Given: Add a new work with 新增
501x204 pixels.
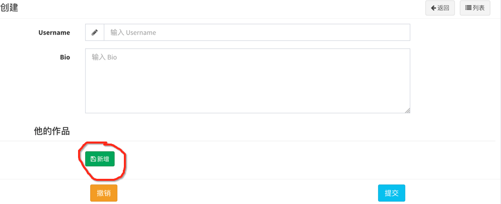Looking at the screenshot, I should [100, 159].
